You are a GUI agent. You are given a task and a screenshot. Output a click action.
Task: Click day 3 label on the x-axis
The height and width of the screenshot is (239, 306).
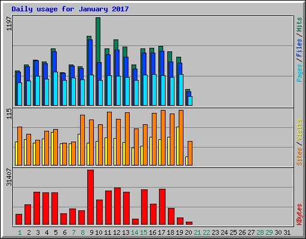pos(38,232)
